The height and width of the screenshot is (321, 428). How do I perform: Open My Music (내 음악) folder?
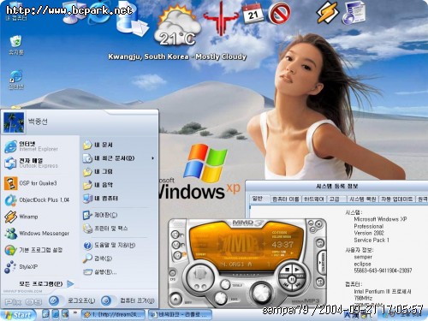point(120,185)
